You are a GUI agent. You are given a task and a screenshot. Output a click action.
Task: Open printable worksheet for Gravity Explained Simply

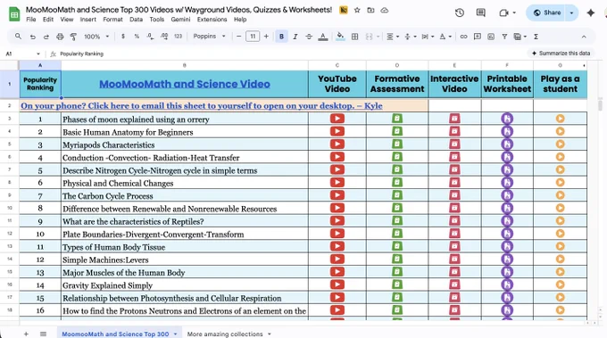click(x=507, y=285)
